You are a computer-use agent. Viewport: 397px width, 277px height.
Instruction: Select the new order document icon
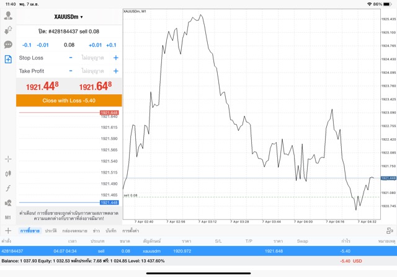(8, 59)
